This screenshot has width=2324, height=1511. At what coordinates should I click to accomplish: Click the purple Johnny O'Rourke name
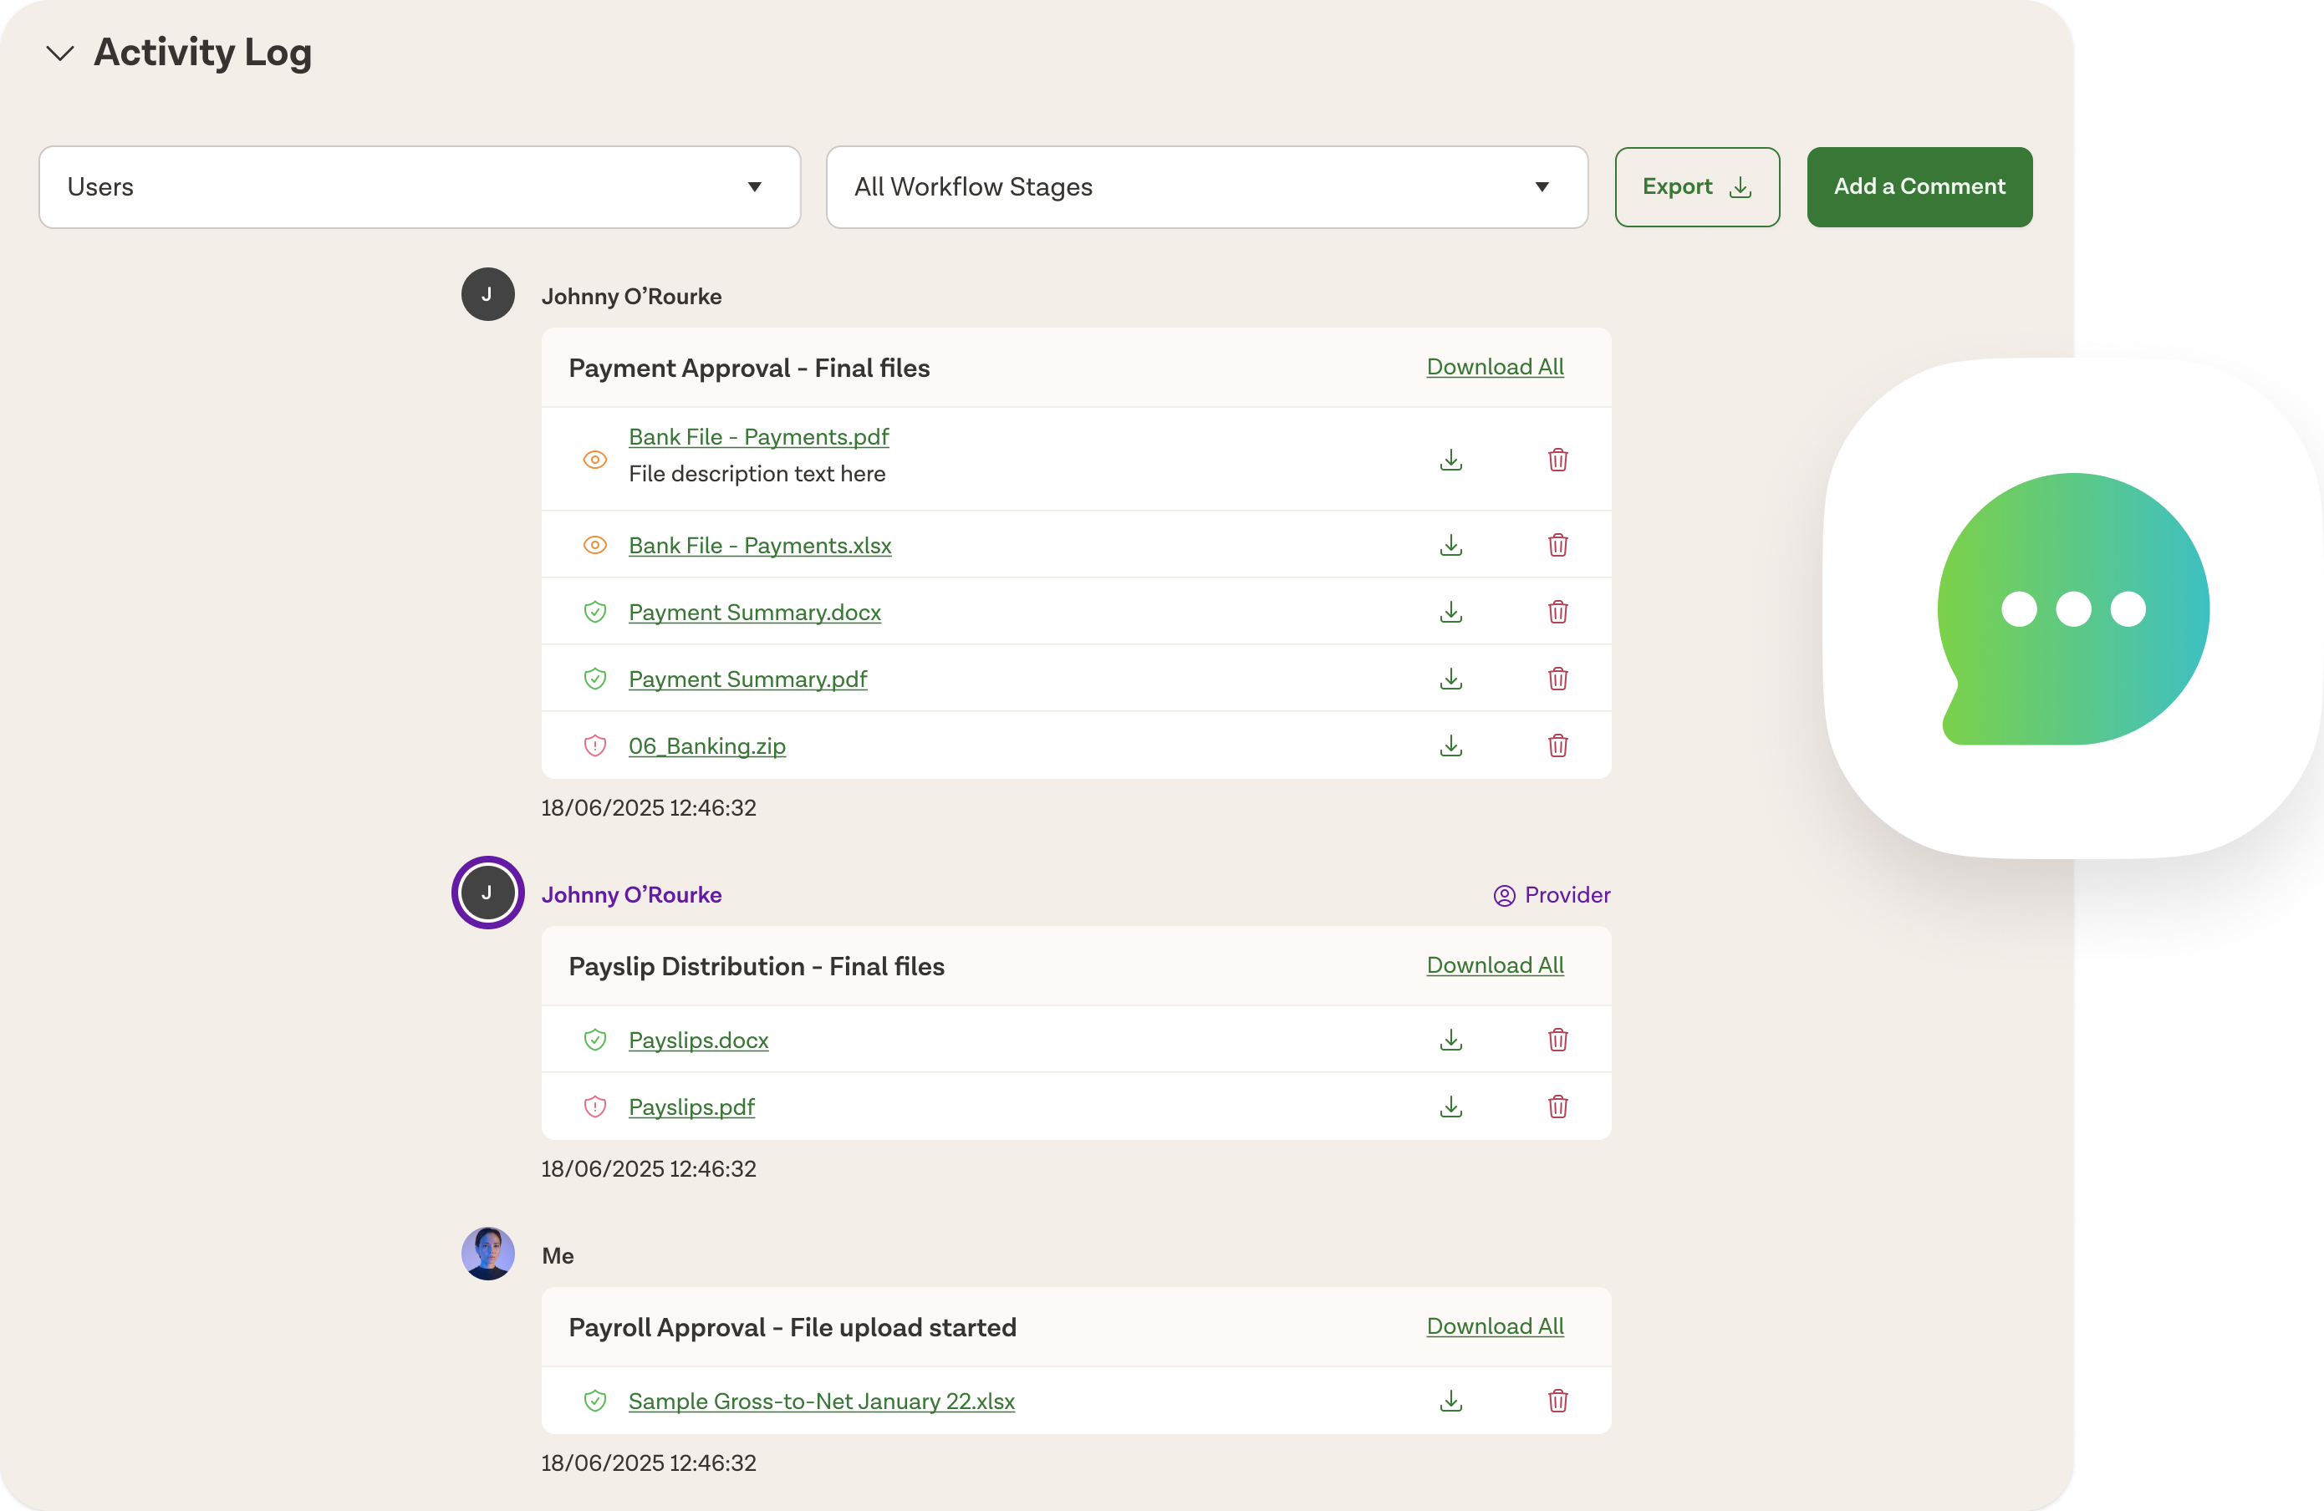[x=632, y=895]
